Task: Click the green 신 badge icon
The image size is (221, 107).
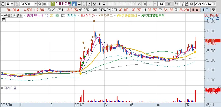Action: [53, 4]
